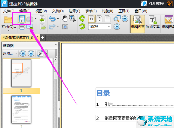Send the PDF by email icon
This screenshot has width=174, height=128.
pos(30,27)
